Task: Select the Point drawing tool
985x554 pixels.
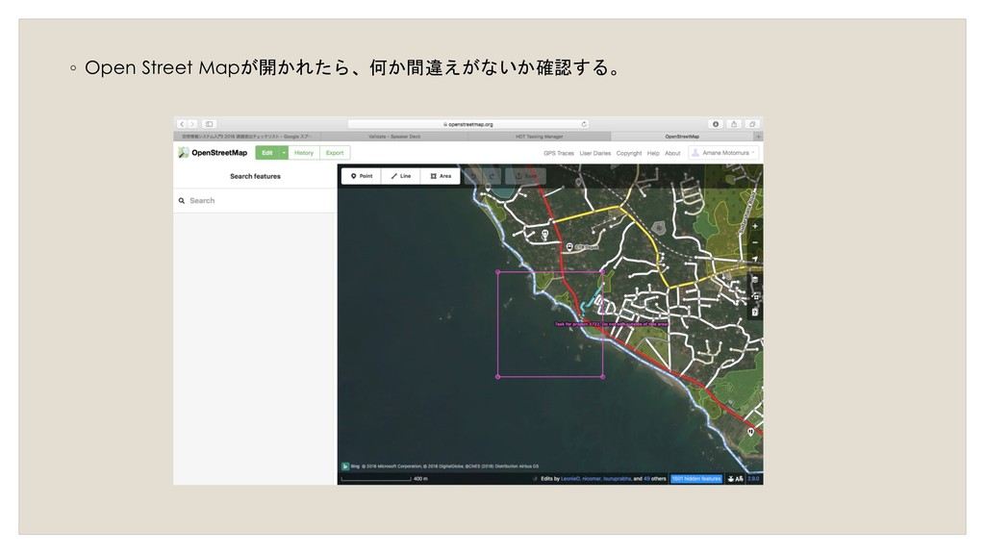Action: [x=361, y=176]
